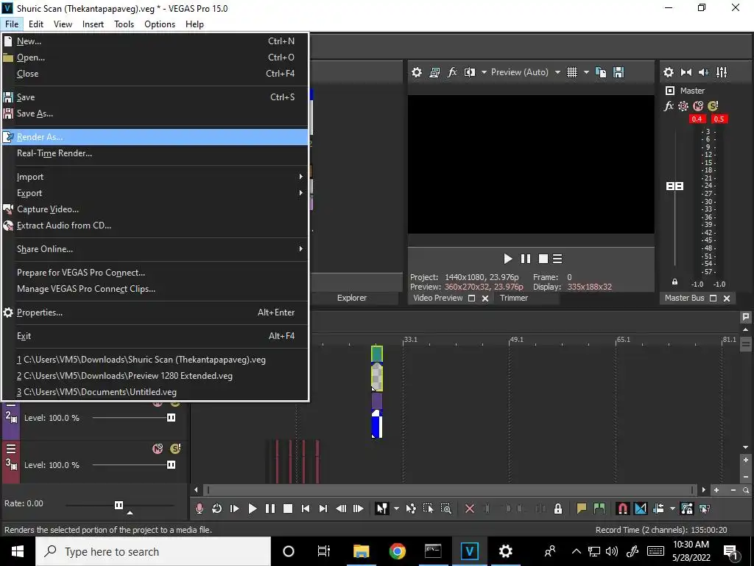Open Master FX in Master Bus

pyautogui.click(x=669, y=106)
